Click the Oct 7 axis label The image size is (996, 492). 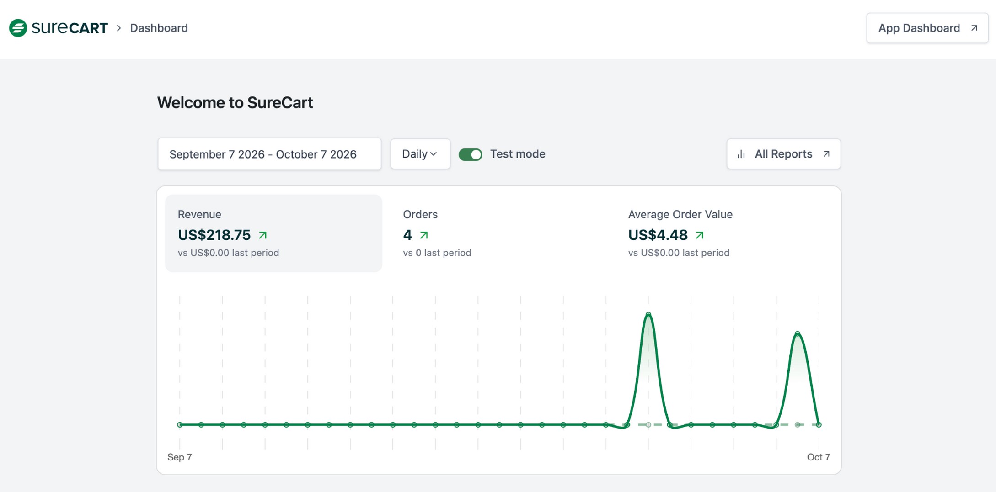(819, 457)
